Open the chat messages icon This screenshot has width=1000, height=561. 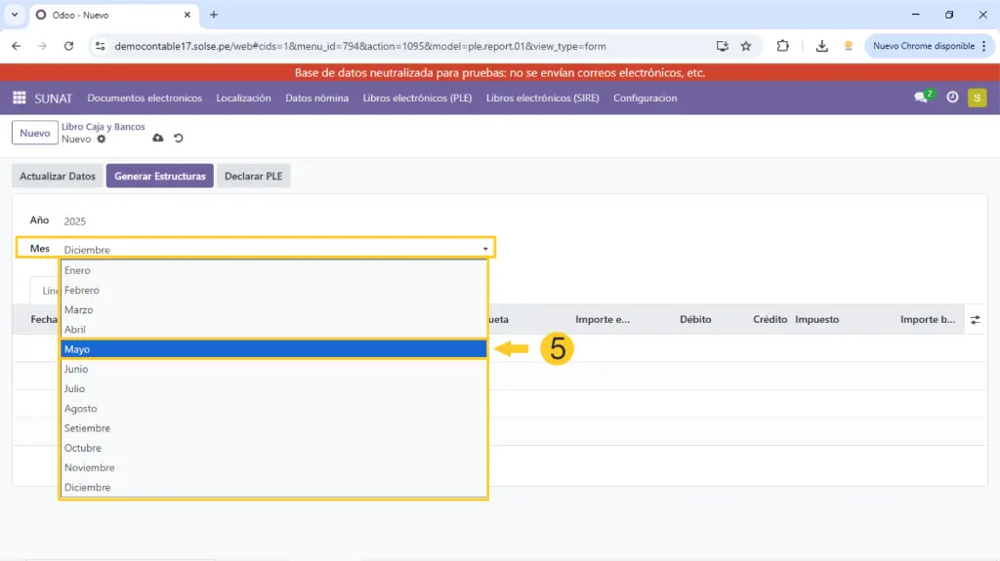coord(920,98)
